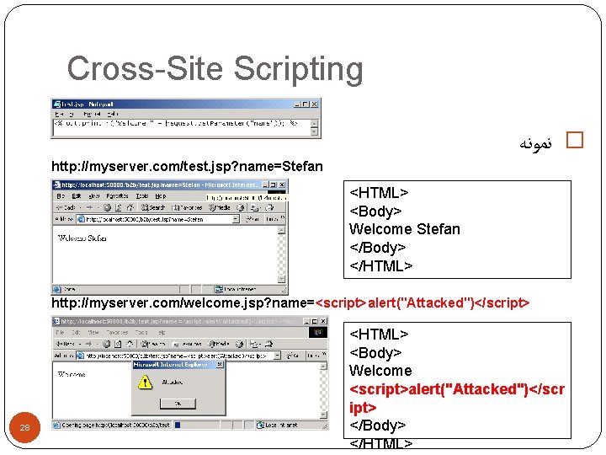
Task: Click Forward arrow in Stefan browser window
Action: coord(90,207)
